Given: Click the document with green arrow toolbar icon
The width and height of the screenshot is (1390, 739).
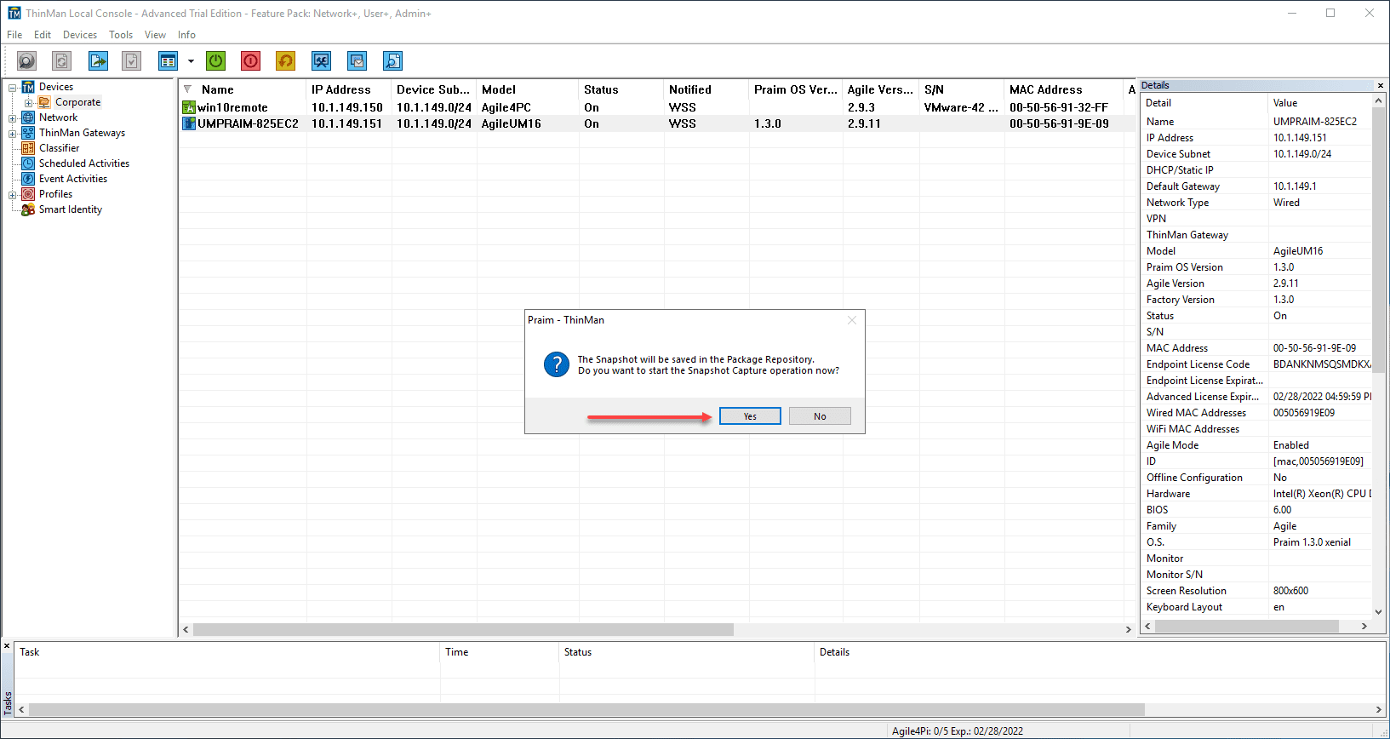Looking at the screenshot, I should point(99,61).
